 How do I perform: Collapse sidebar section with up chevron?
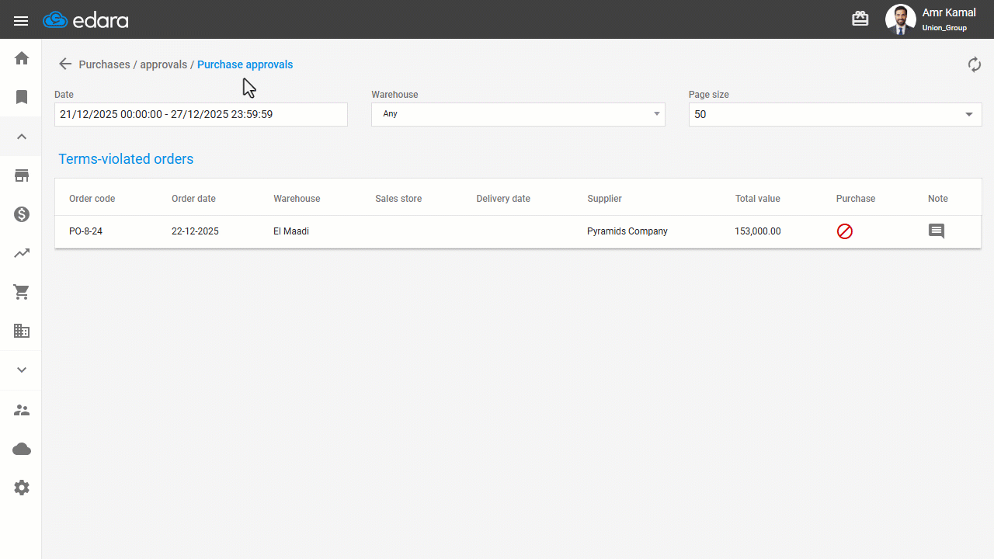click(22, 137)
